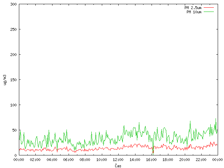
Task: Click the 04:00 time label
Action: pyautogui.click(x=52, y=160)
